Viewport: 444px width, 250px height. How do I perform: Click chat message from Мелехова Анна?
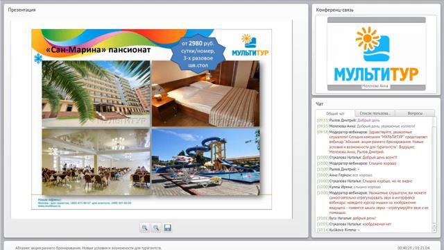[366, 126]
